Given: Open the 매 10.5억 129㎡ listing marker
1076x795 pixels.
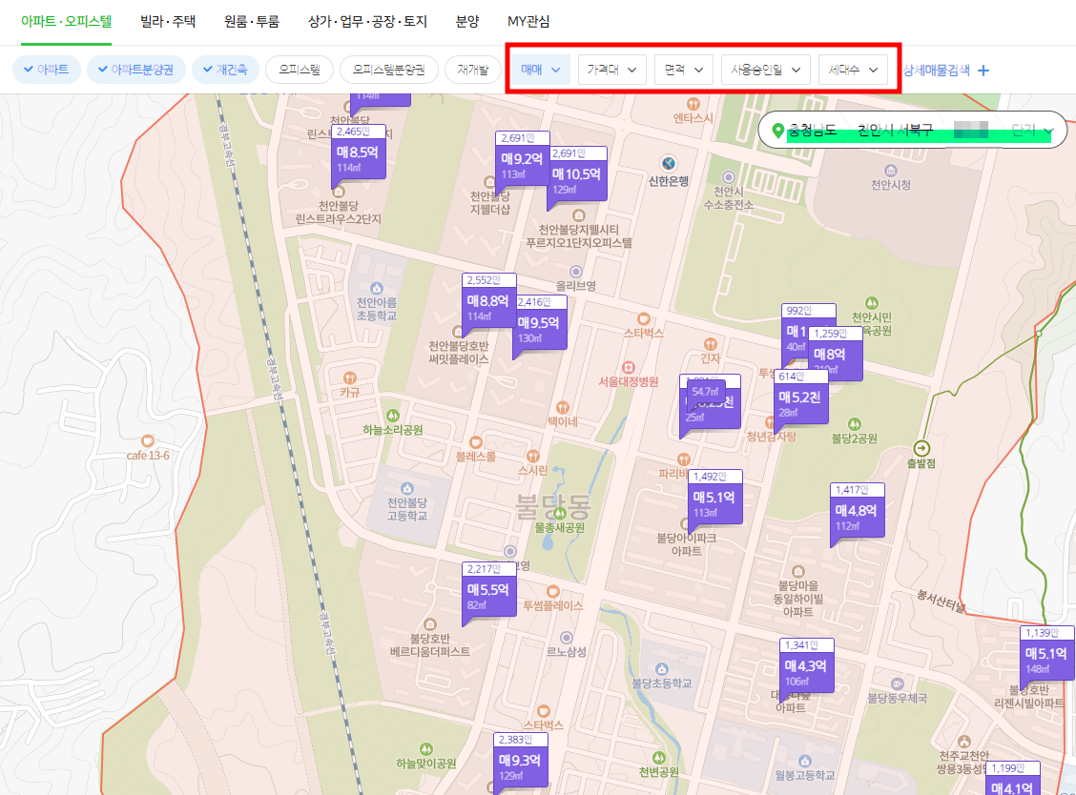Looking at the screenshot, I should point(576,174).
